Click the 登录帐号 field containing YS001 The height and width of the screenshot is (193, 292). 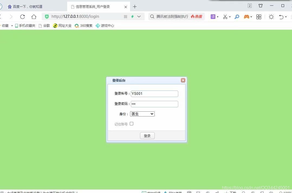pos(154,94)
